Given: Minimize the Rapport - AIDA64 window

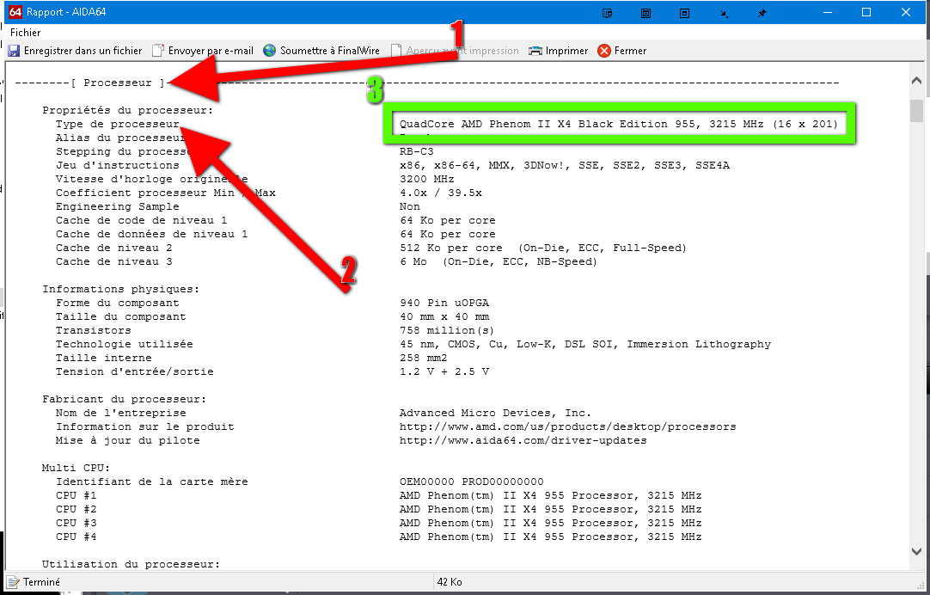Looking at the screenshot, I should [828, 12].
